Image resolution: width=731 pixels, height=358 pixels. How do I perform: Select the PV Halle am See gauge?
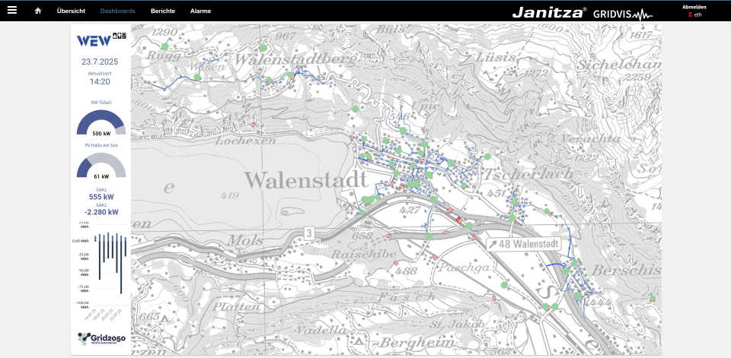pyautogui.click(x=101, y=165)
